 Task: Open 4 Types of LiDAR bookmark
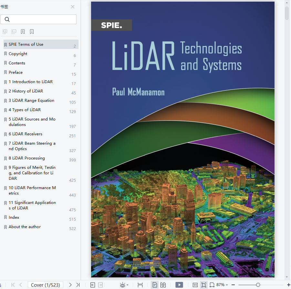click(41, 110)
